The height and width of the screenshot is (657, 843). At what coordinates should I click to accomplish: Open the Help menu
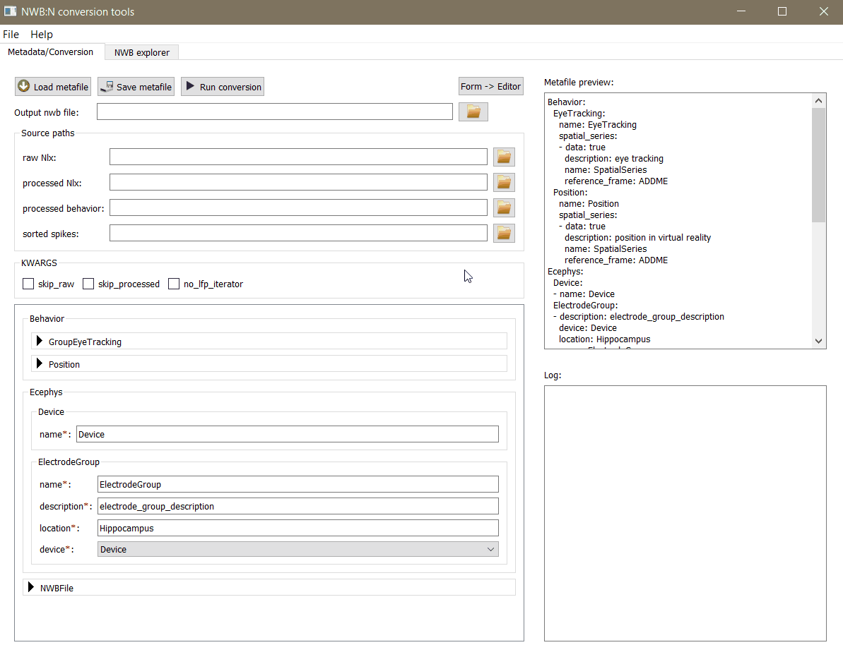pos(42,35)
